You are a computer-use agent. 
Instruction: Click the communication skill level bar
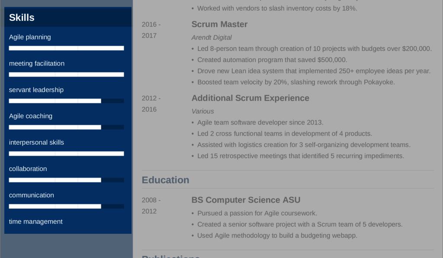tap(66, 206)
